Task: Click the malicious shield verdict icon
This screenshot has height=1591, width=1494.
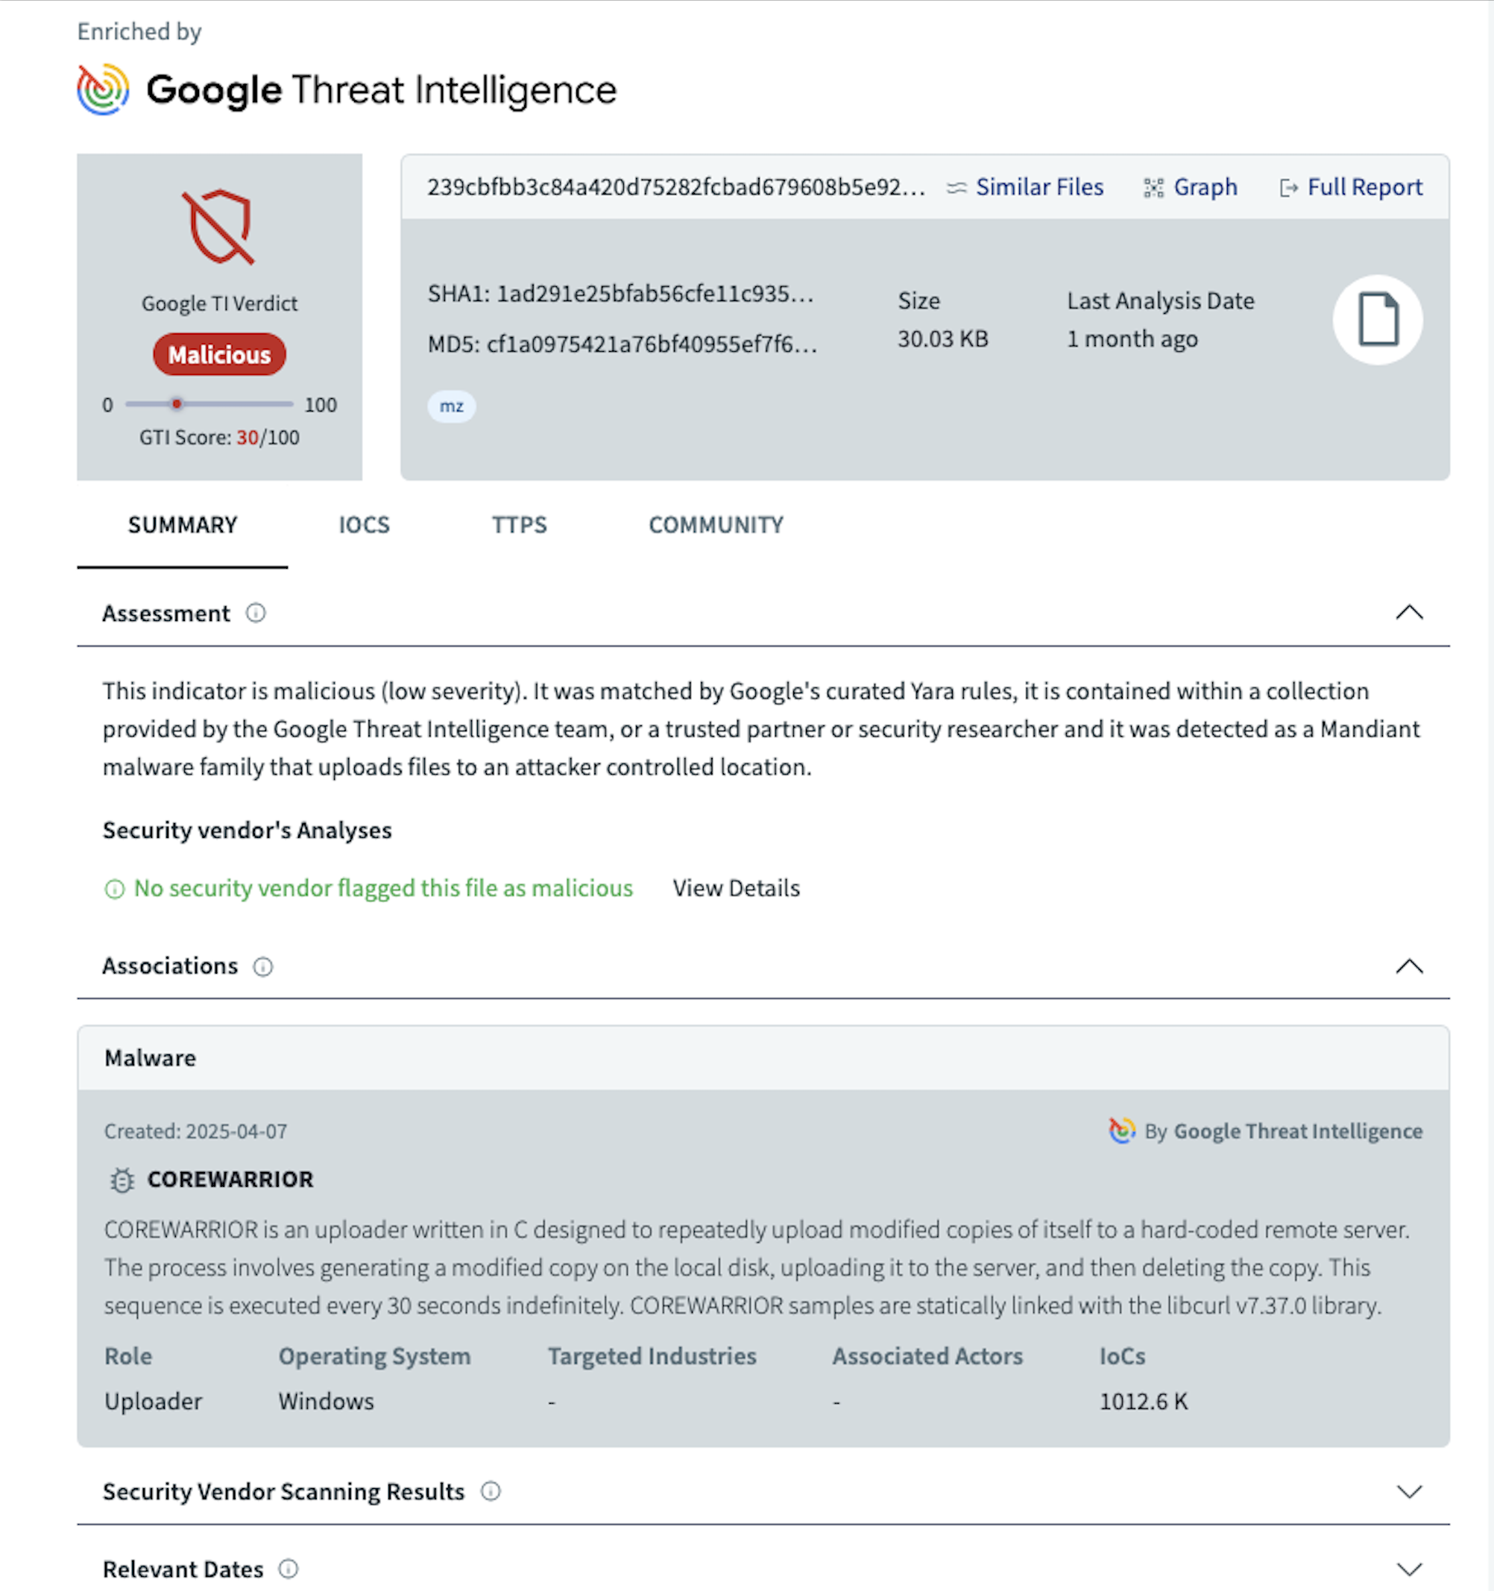Action: [218, 227]
